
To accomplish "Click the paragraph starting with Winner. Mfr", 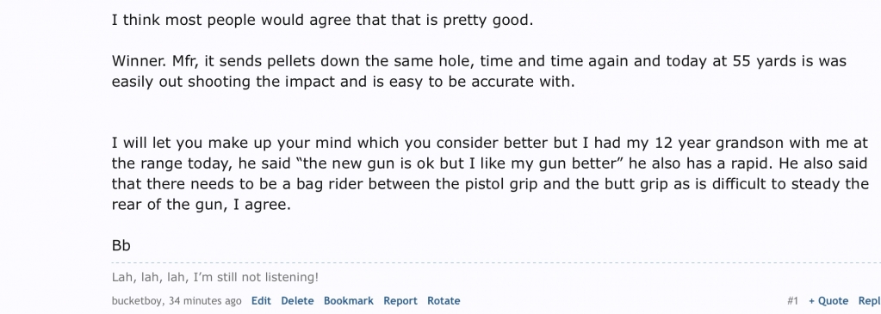I will 480,71.
